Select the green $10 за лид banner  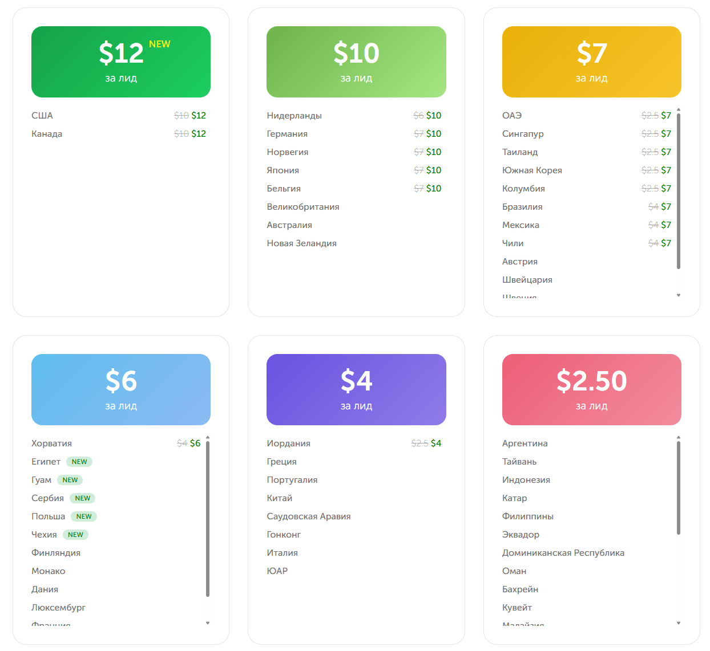356,62
